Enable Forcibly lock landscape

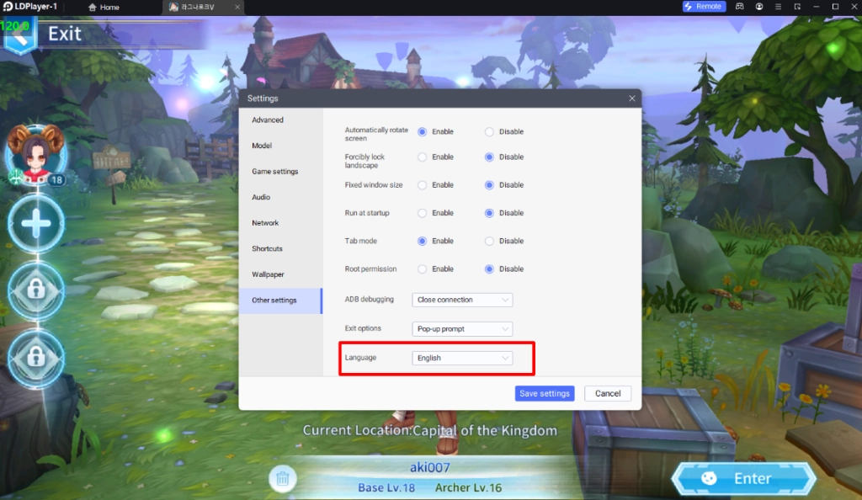click(423, 157)
